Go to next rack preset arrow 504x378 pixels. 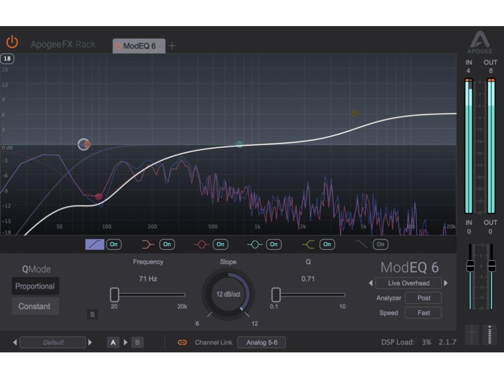click(91, 343)
